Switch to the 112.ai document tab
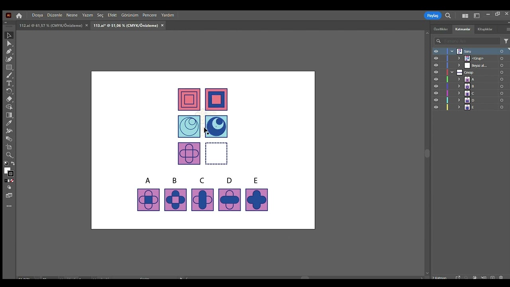510x287 pixels. [51, 26]
